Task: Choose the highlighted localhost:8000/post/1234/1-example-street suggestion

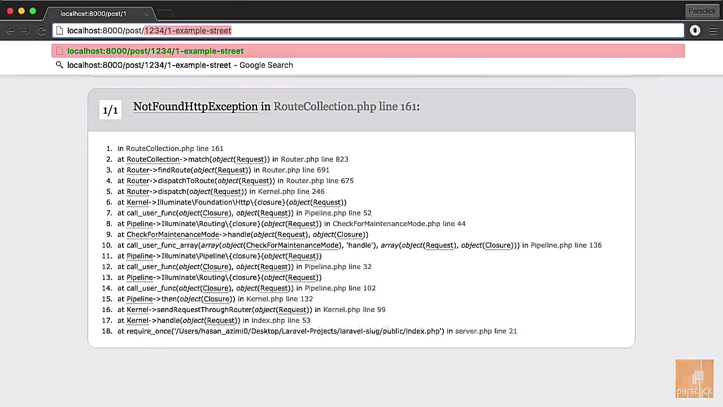Action: coord(368,51)
